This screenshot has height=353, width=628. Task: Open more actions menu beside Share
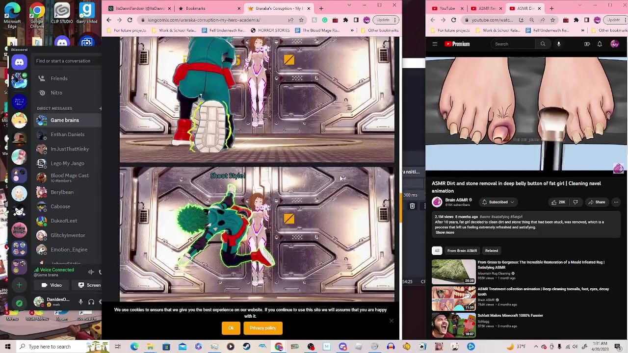click(x=616, y=202)
